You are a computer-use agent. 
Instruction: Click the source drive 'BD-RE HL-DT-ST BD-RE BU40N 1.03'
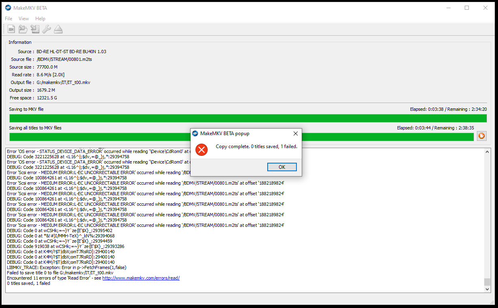(71, 52)
